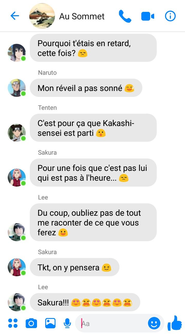Screen dimensions: 185x334
Task: Open the photo gallery picker icon
Action: pos(50,323)
